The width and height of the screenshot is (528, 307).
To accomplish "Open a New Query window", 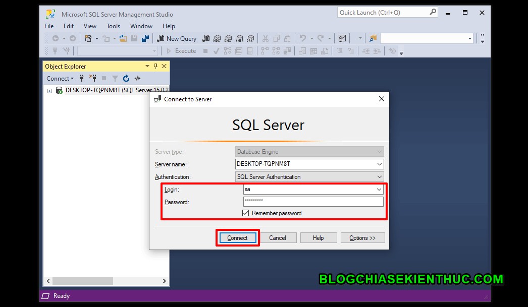I will coord(176,38).
